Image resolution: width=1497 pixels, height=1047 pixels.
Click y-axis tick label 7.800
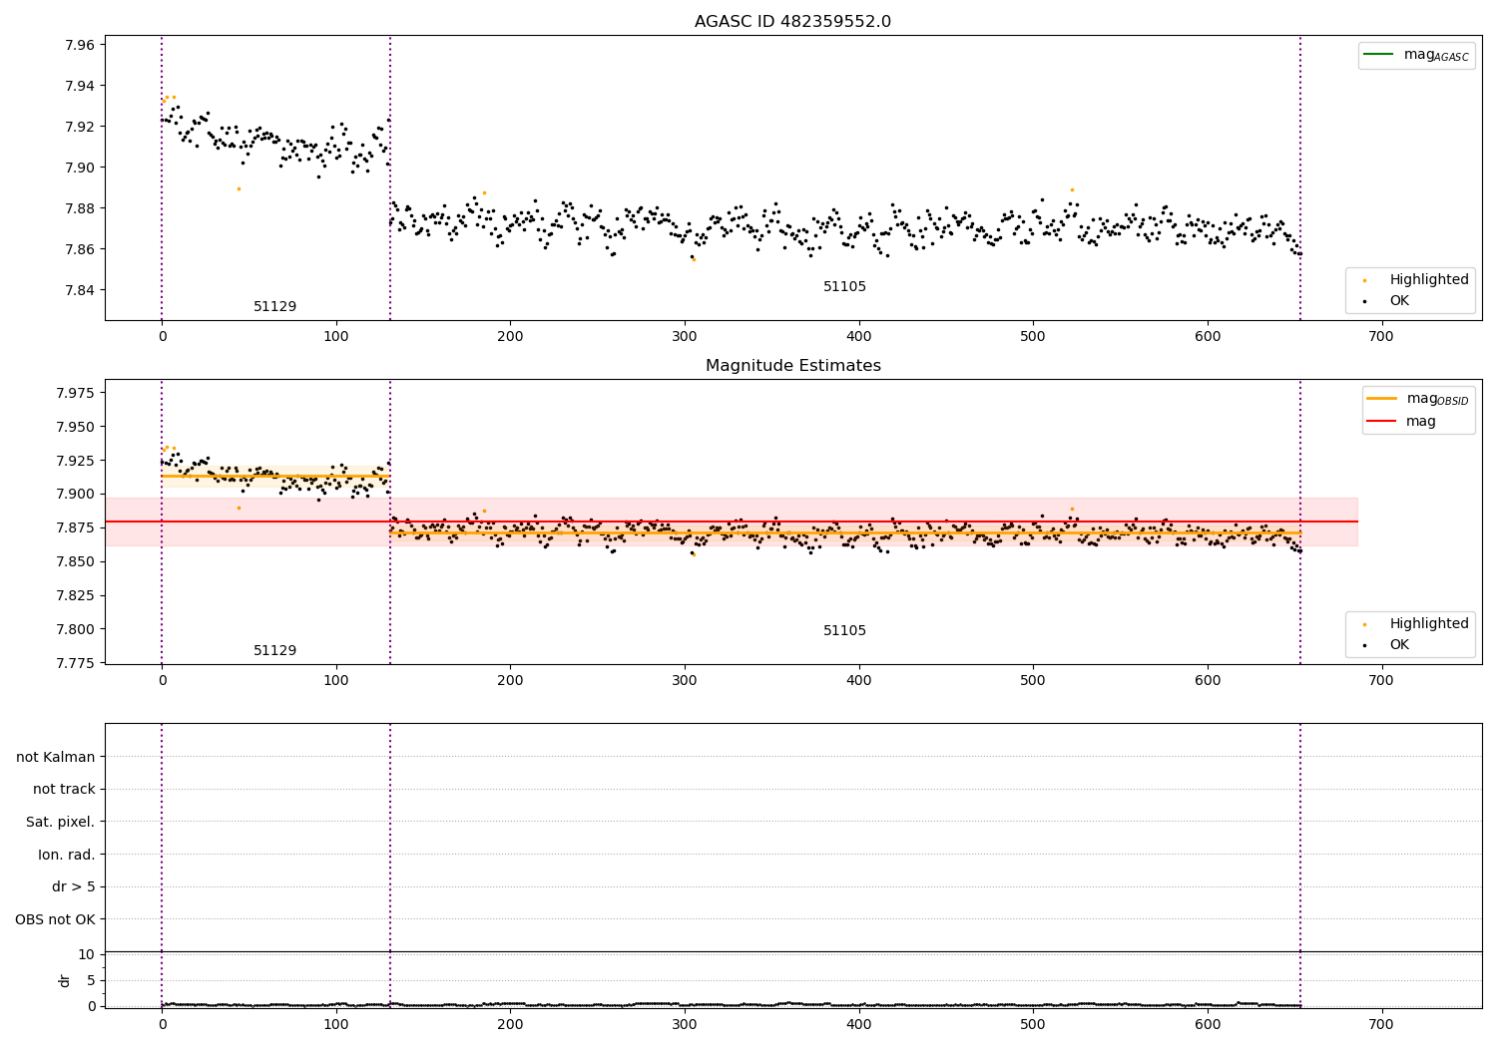75,629
